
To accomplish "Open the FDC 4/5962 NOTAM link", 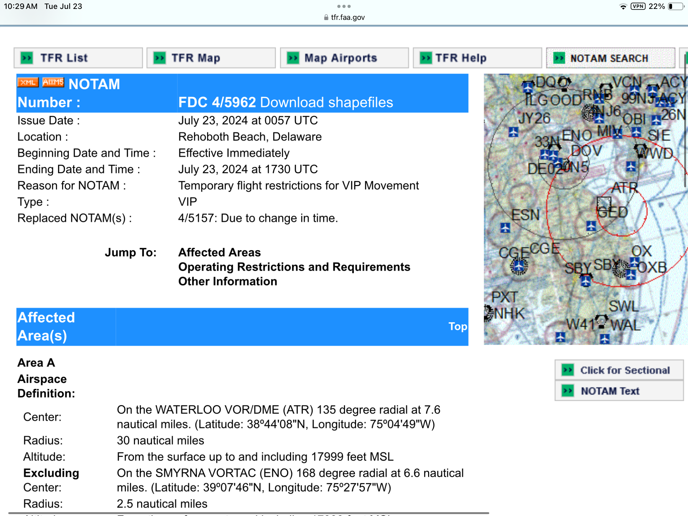I will click(x=217, y=102).
